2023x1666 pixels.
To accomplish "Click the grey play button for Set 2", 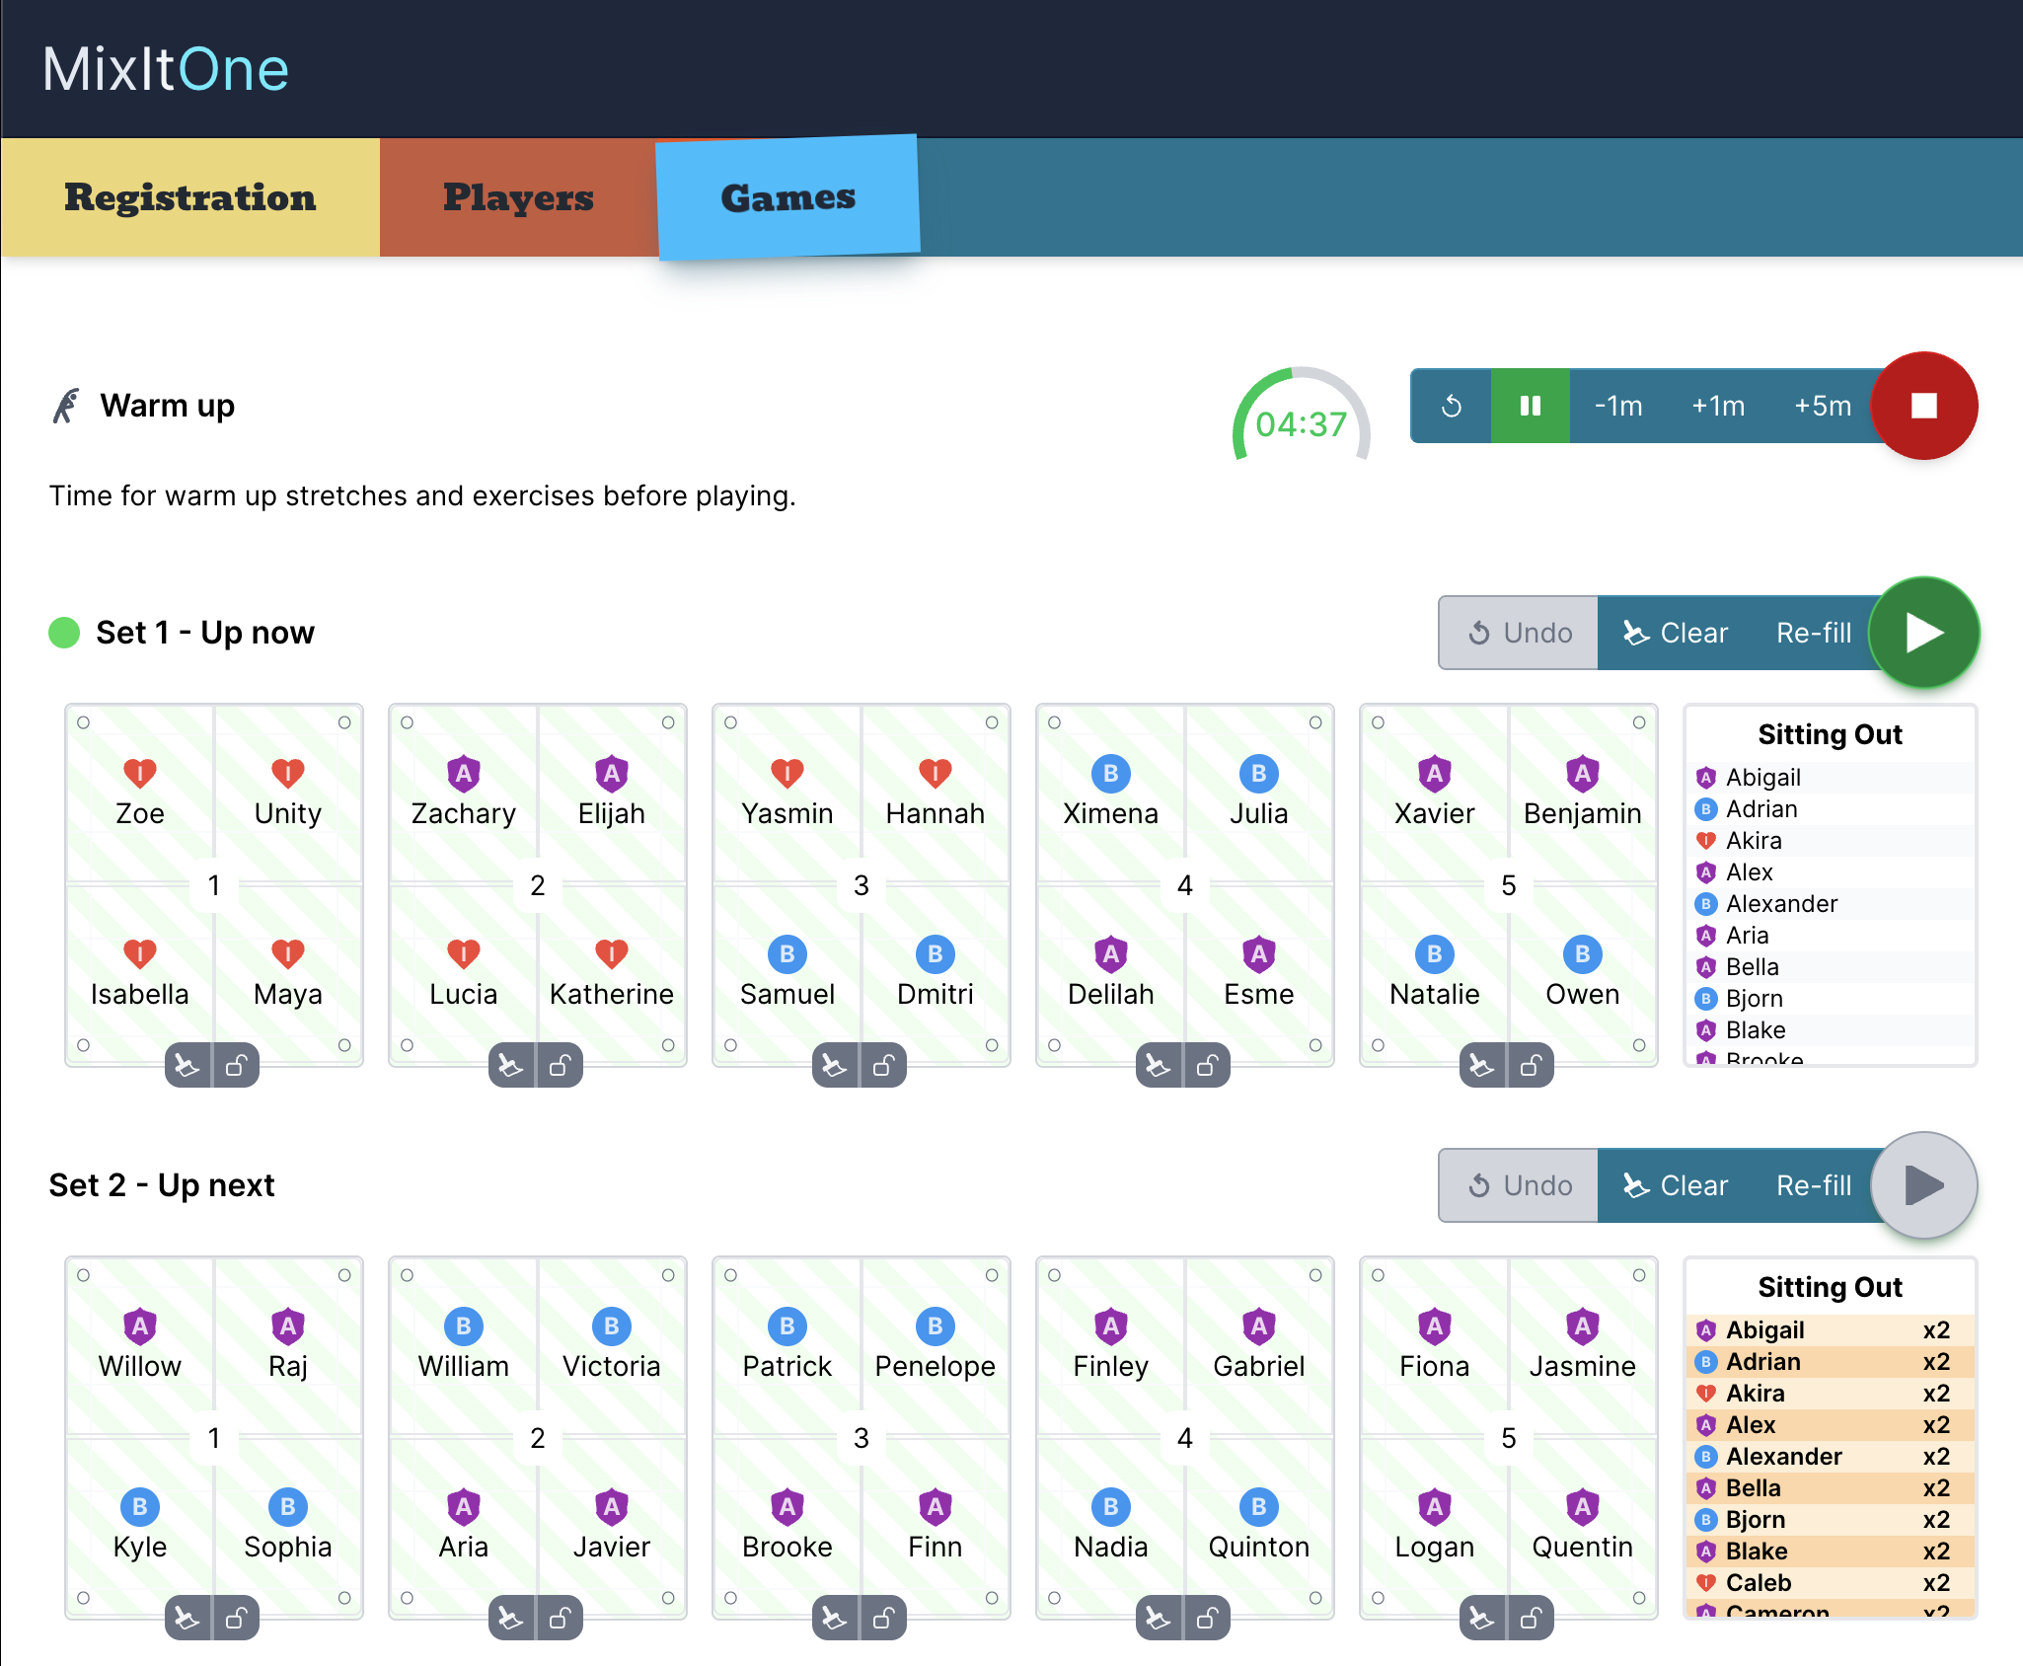I will [1923, 1185].
